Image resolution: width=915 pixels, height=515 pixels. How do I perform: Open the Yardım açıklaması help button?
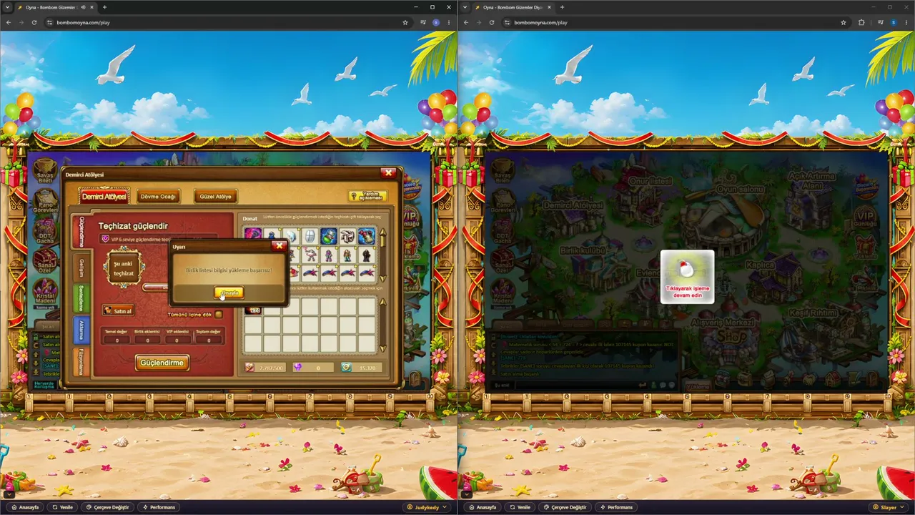click(367, 195)
